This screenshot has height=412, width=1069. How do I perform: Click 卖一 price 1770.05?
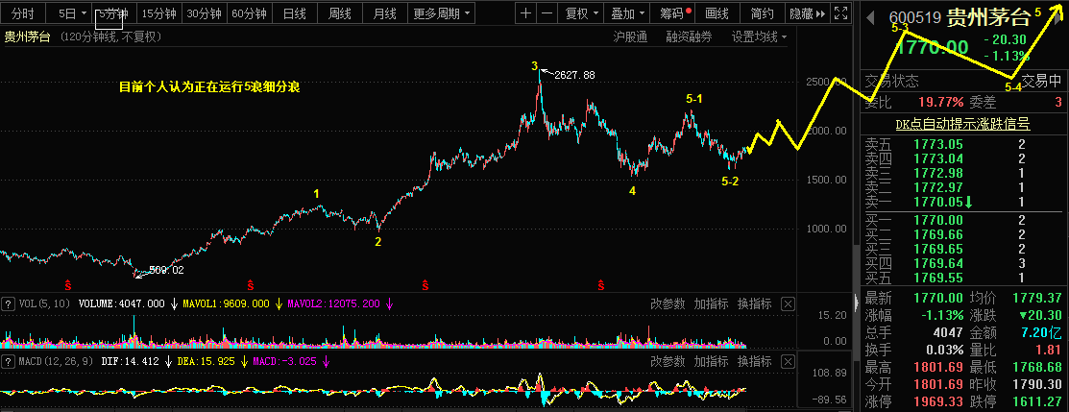(936, 202)
